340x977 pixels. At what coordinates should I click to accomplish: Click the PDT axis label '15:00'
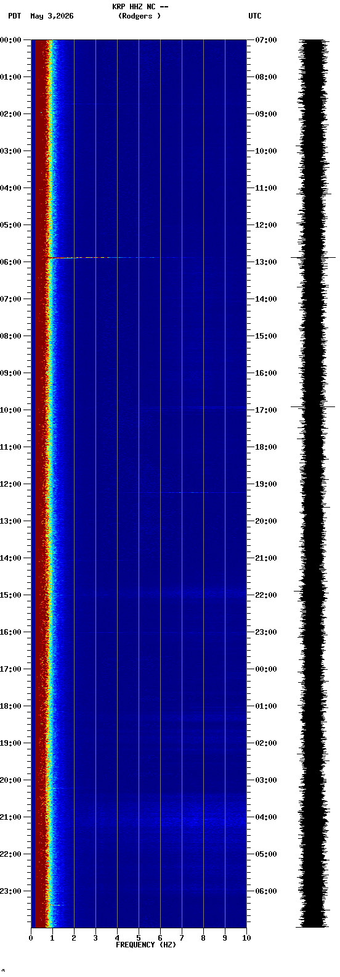point(10,595)
